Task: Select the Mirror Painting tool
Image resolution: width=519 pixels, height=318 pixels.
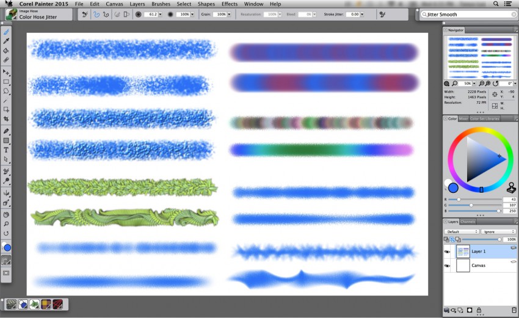Action: click(x=6, y=193)
